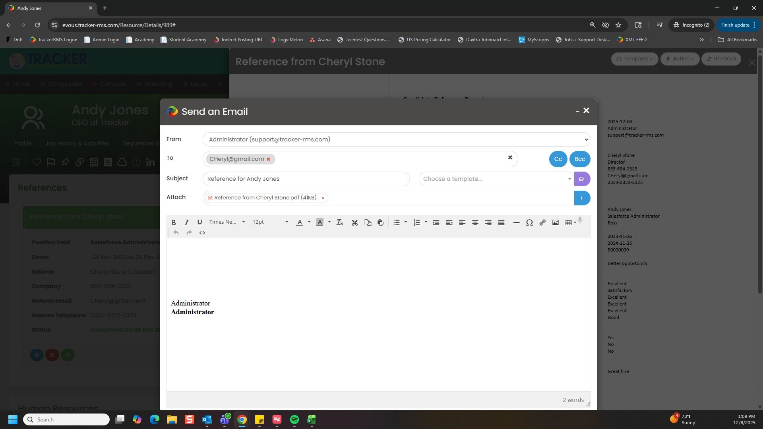Toggle bold formatting in the editor
Image resolution: width=763 pixels, height=429 pixels.
tap(174, 222)
